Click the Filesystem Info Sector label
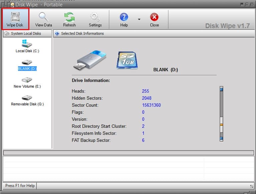The width and height of the screenshot is (256, 194). (94, 133)
